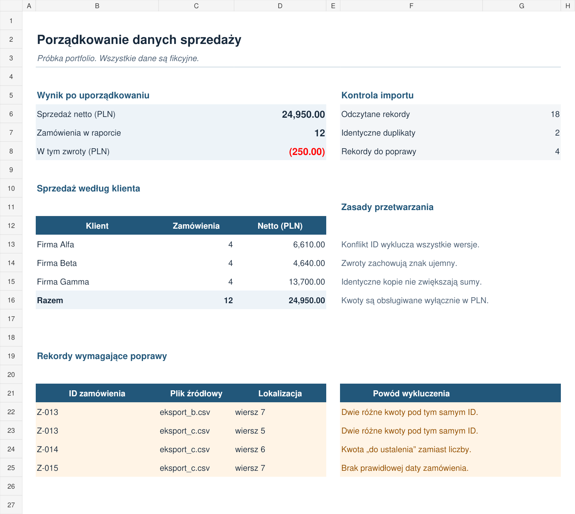Click the rule 'Kwoty są obsługiwane wyłącznie w PLN.'
The height and width of the screenshot is (514, 575).
(415, 300)
